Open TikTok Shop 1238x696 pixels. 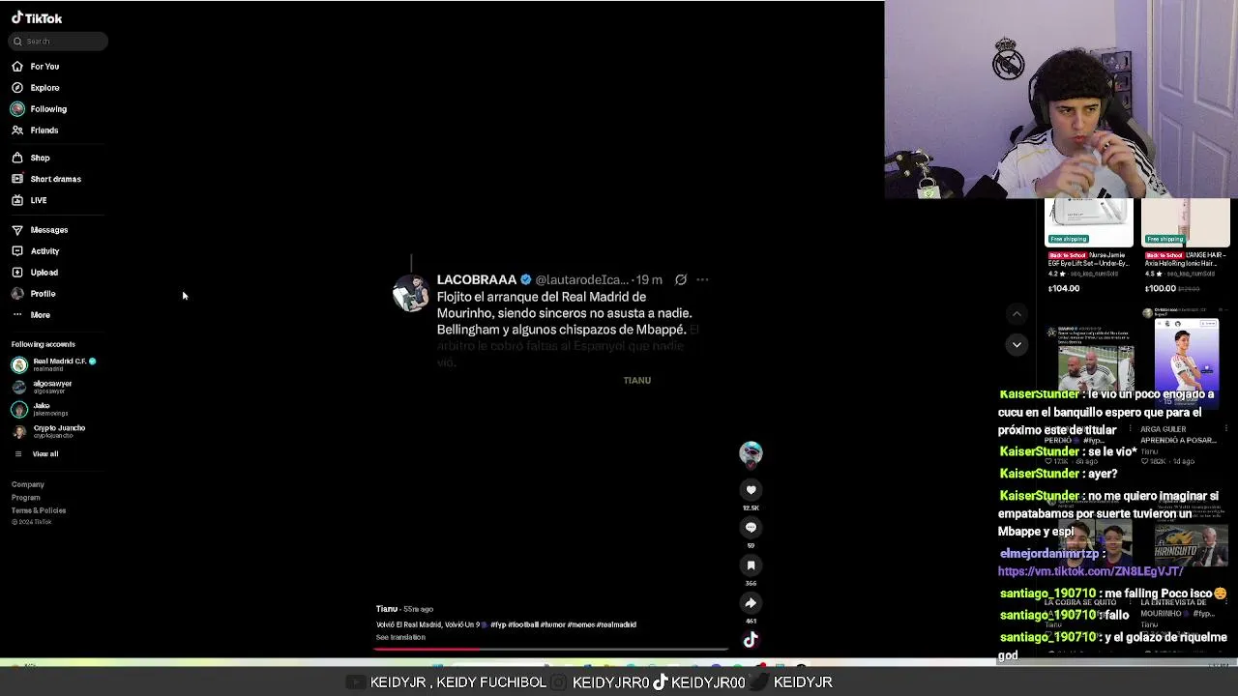(40, 158)
